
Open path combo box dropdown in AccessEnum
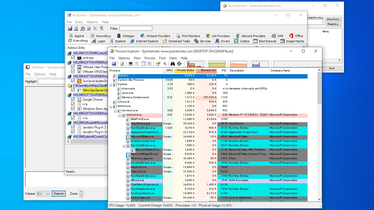point(323,22)
